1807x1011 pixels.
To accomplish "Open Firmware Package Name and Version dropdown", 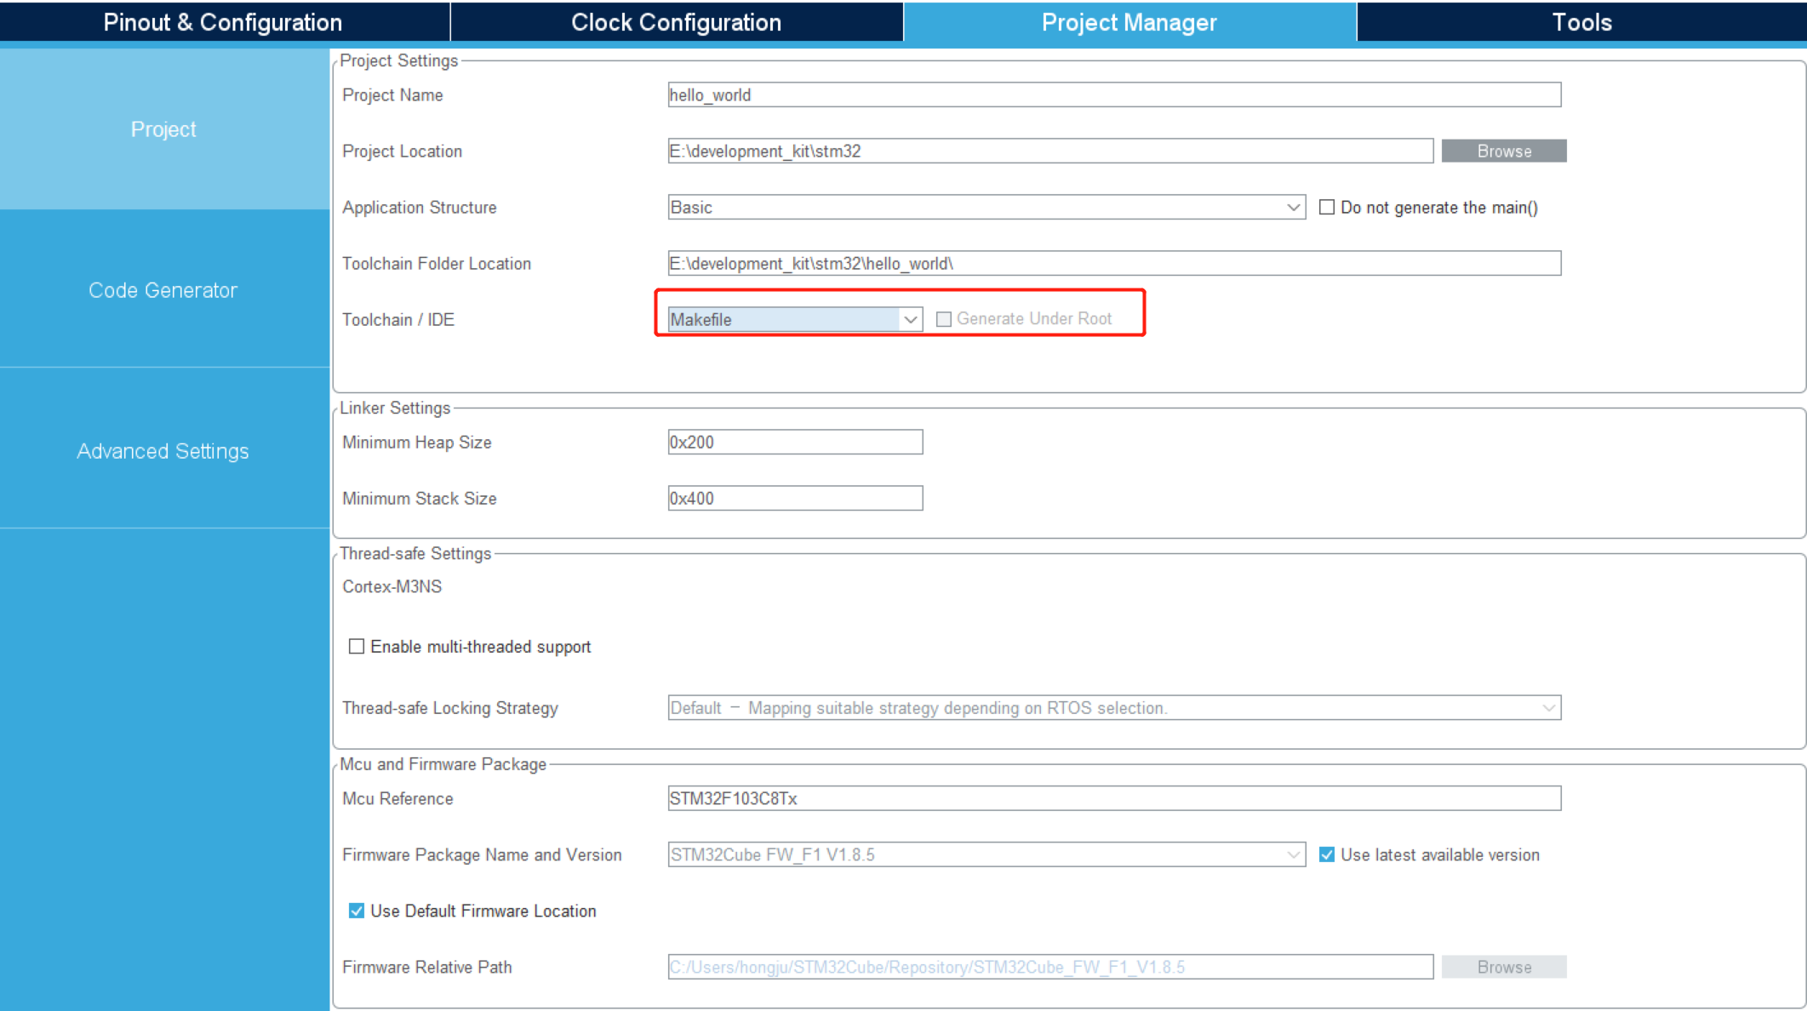I will tap(986, 854).
